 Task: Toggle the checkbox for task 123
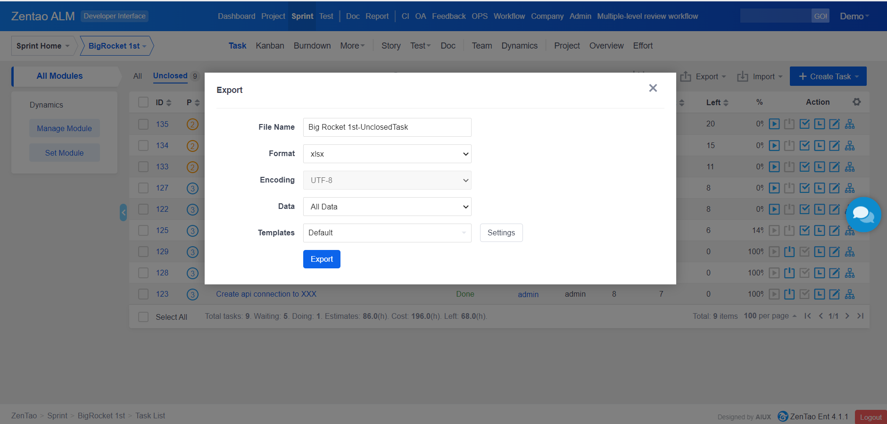[143, 294]
